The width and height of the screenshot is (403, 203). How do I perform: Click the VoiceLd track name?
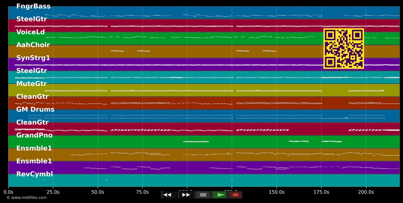(x=30, y=32)
